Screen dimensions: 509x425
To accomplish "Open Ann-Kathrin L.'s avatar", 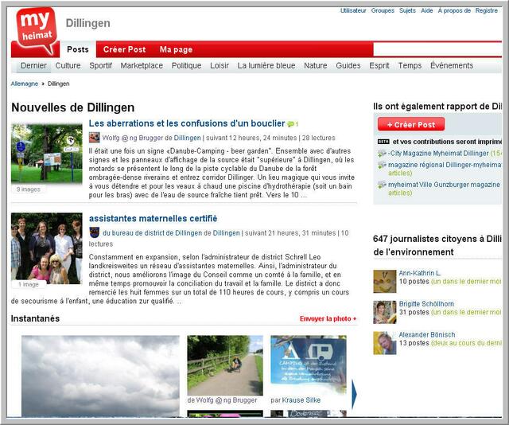I will 385,281.
